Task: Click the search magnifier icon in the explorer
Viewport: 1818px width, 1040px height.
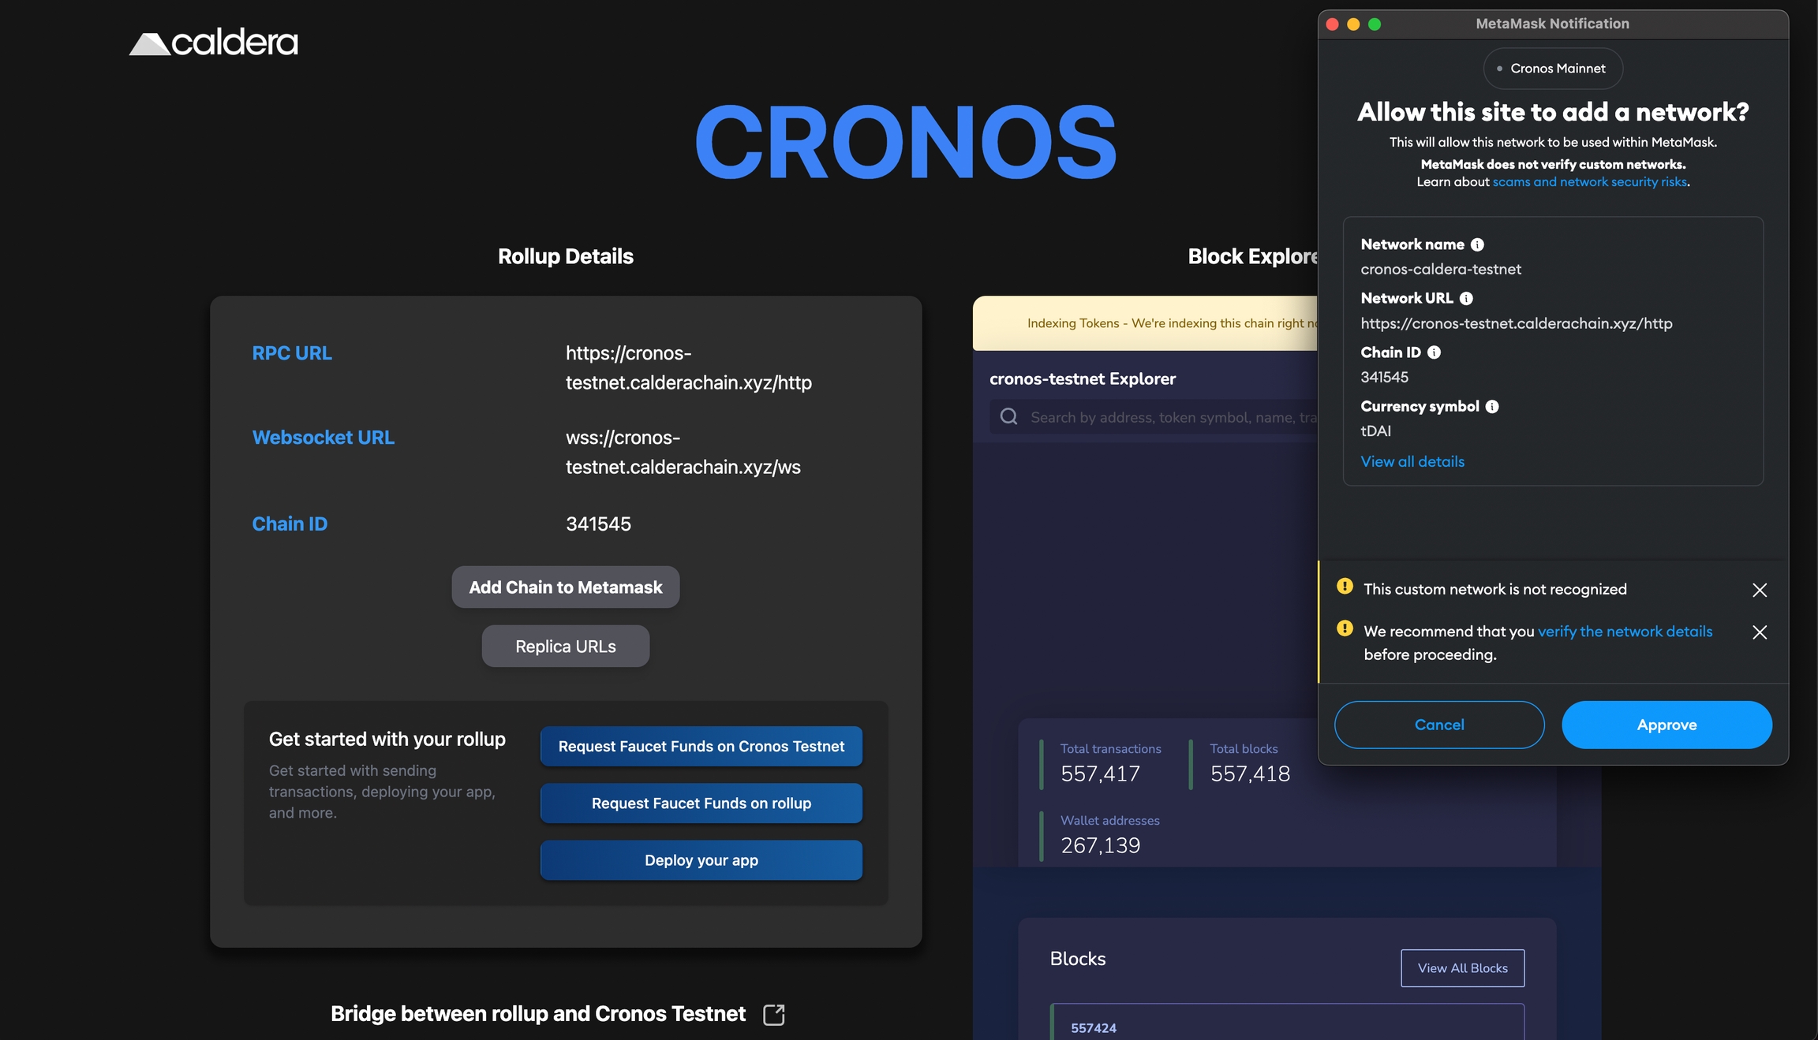Action: [x=1008, y=416]
